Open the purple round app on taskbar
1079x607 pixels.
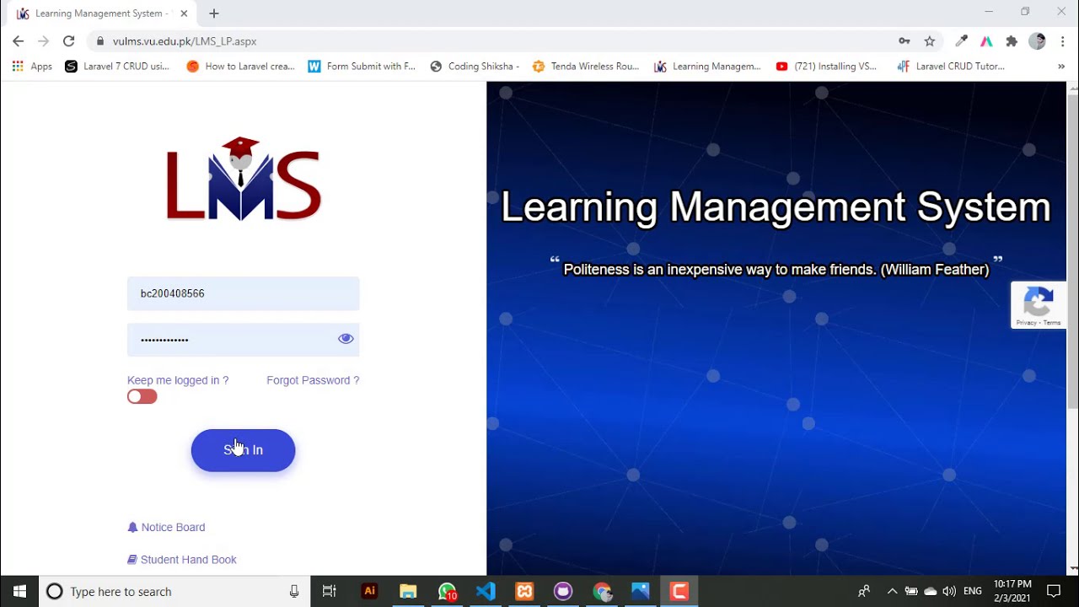coord(563,592)
